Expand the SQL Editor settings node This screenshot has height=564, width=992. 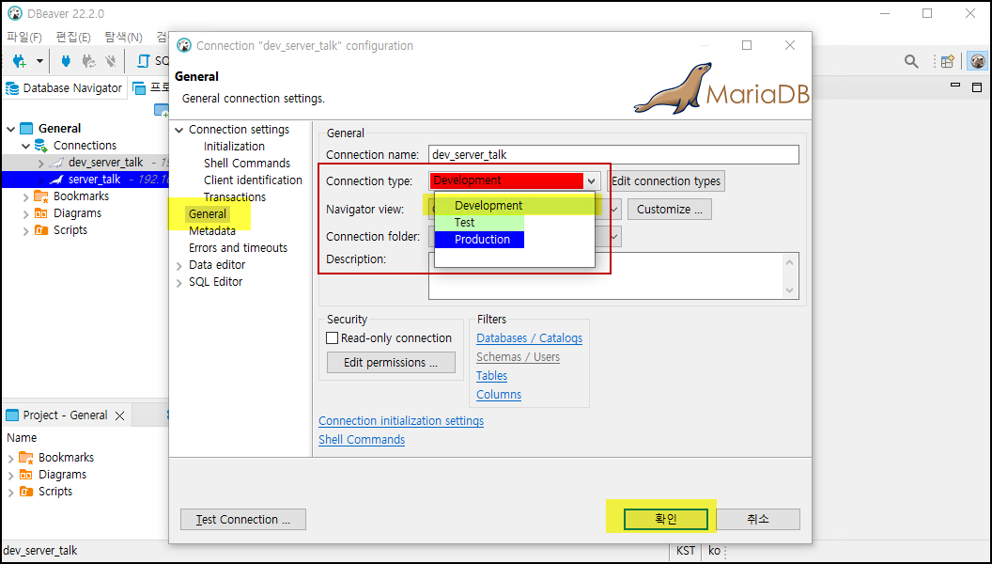tap(179, 282)
